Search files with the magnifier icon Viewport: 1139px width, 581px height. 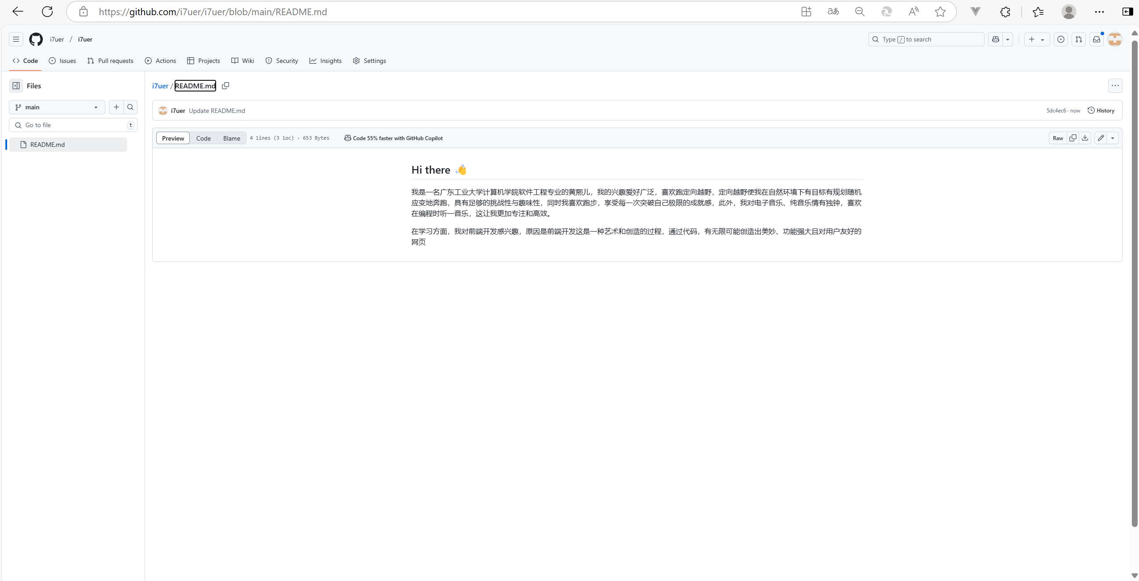tap(130, 107)
